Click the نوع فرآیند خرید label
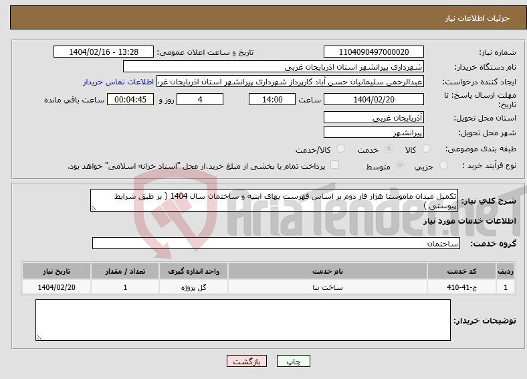This screenshot has width=527, height=379. coord(490,165)
